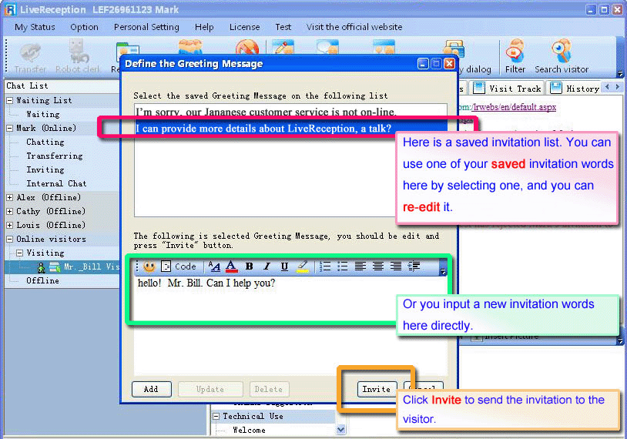Expand the Louis (Offline) node
This screenshot has width=627, height=439.
click(x=10, y=225)
